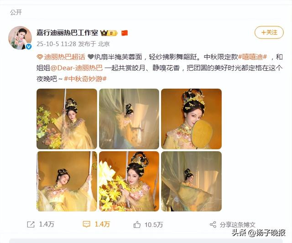Click the 公开 visibility label

[16, 12]
